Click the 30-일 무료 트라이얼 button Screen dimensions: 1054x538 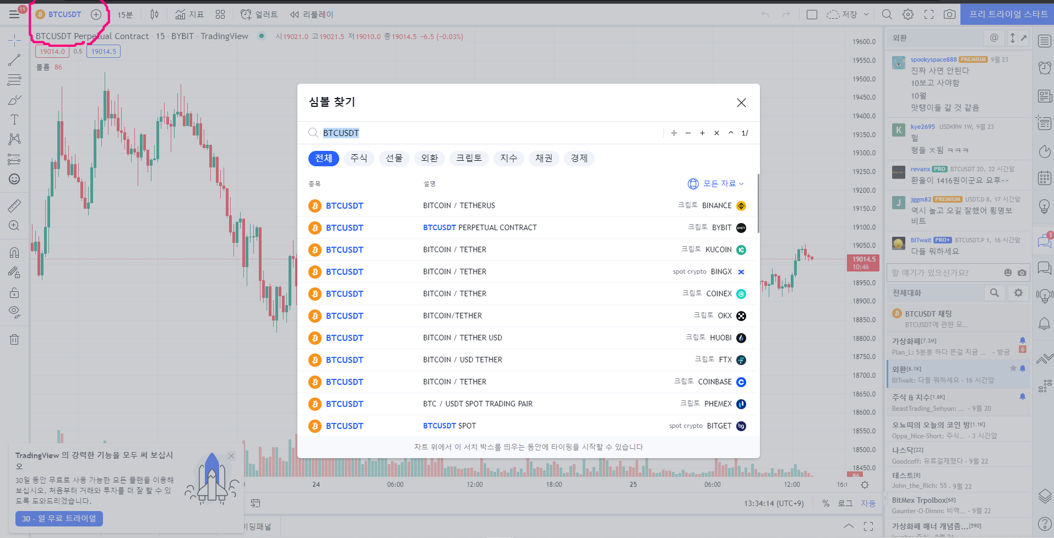(59, 519)
